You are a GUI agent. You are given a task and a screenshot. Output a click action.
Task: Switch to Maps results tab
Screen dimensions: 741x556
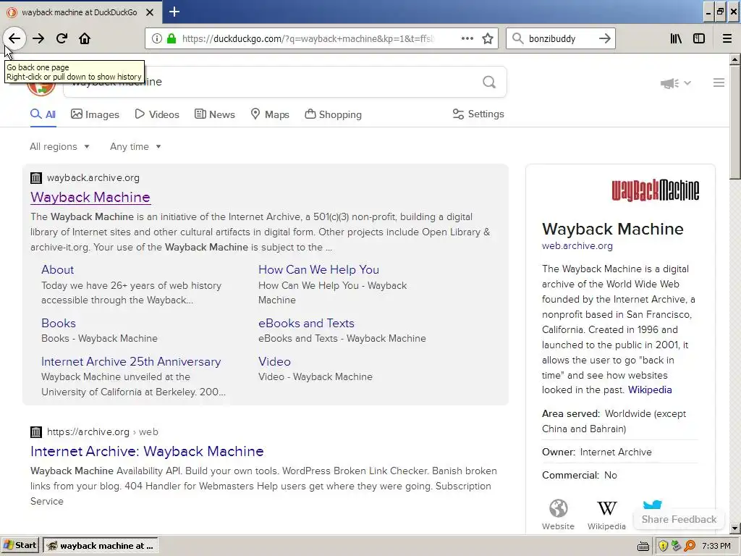tap(270, 114)
